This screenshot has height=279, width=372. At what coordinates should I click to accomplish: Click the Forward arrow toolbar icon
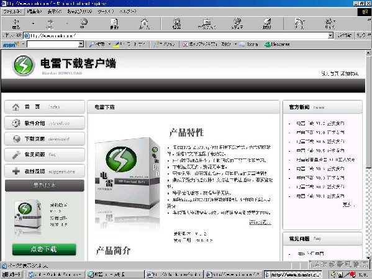point(50,24)
